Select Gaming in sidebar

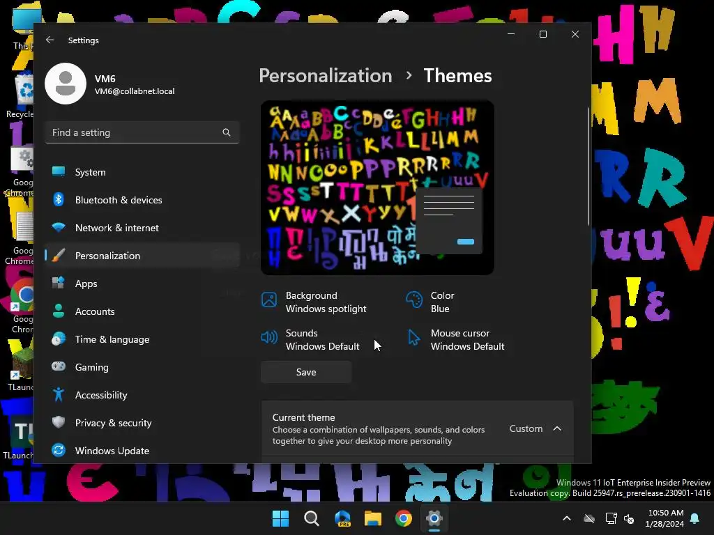(142, 367)
